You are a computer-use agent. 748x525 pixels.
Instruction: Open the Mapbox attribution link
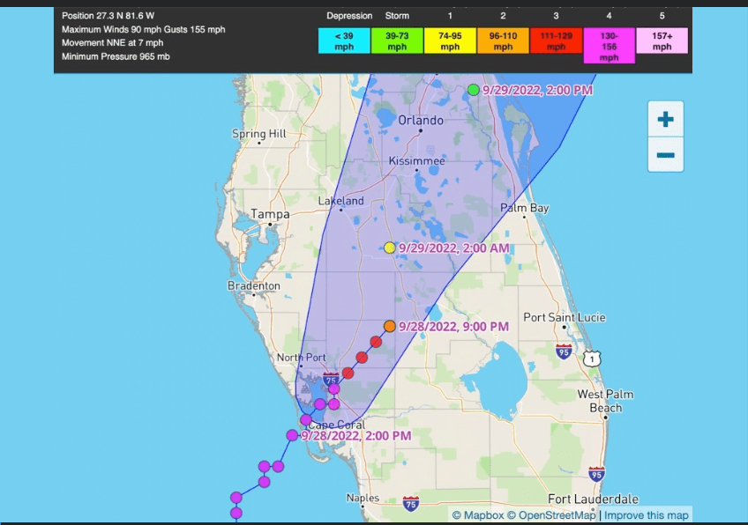click(x=477, y=515)
